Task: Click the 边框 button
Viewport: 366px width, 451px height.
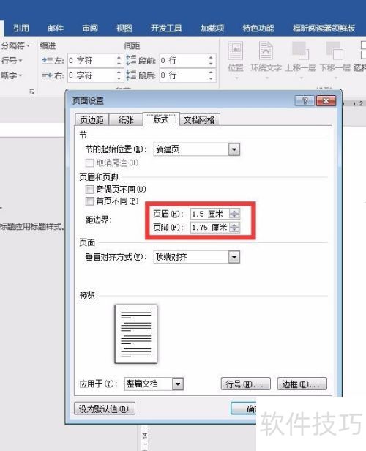Action: click(x=302, y=384)
